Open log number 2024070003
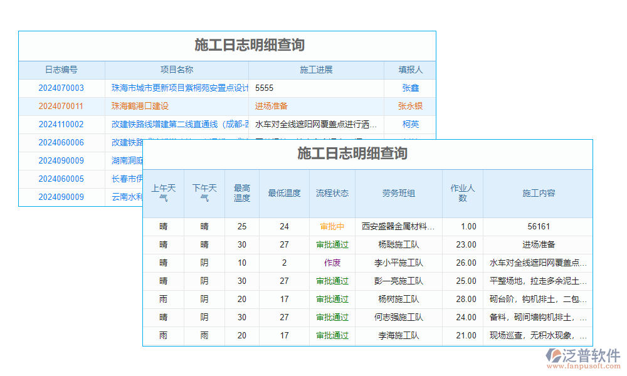 click(61, 88)
